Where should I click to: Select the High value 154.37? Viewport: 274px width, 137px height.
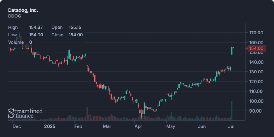[x=36, y=27]
